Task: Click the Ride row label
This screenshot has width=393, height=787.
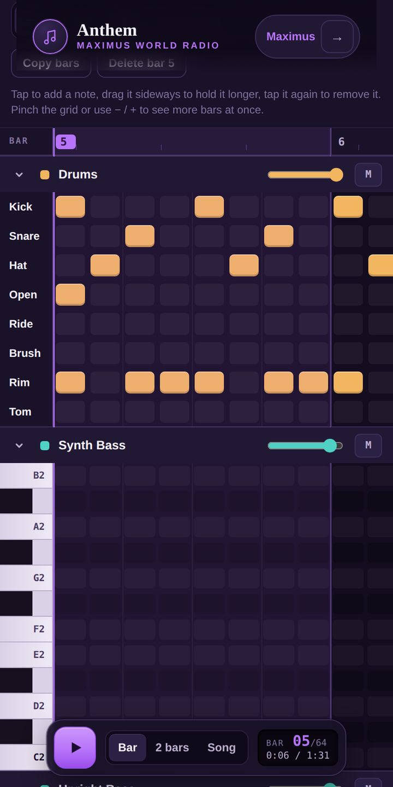Action: click(21, 324)
